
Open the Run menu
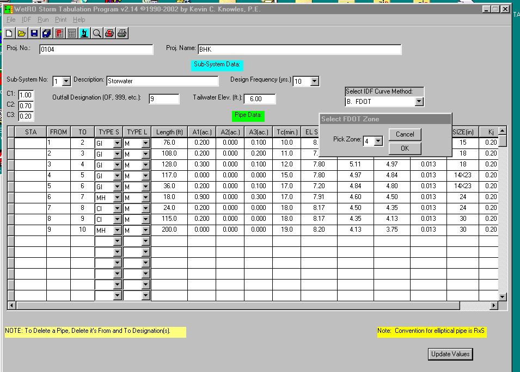tap(43, 20)
